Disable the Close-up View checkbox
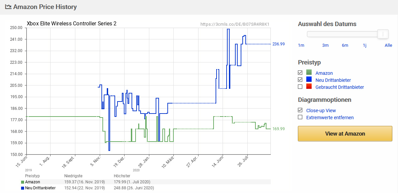 pos(300,110)
